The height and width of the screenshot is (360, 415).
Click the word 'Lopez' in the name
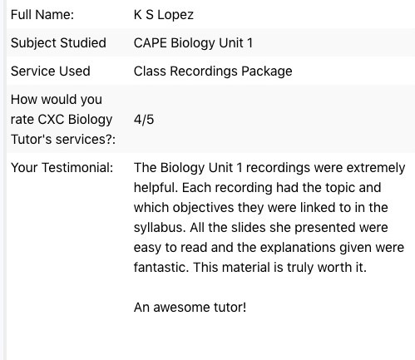[175, 15]
